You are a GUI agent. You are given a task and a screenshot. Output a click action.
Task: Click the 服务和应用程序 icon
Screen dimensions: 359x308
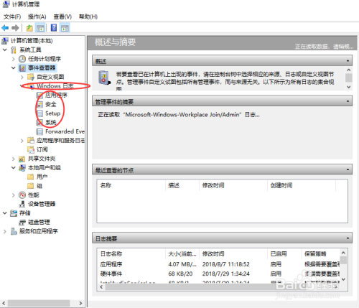(x=14, y=231)
